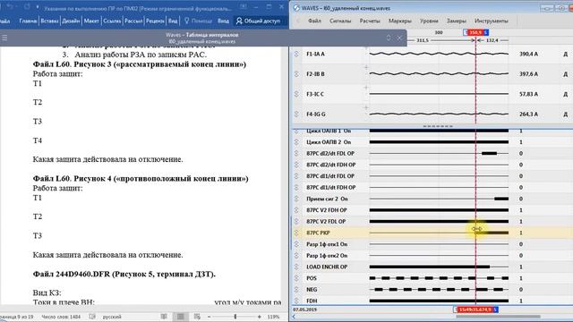Screen dimensions: 573x322
Task: Click the reorder handle of F1-IA A signal
Action: pos(296,54)
